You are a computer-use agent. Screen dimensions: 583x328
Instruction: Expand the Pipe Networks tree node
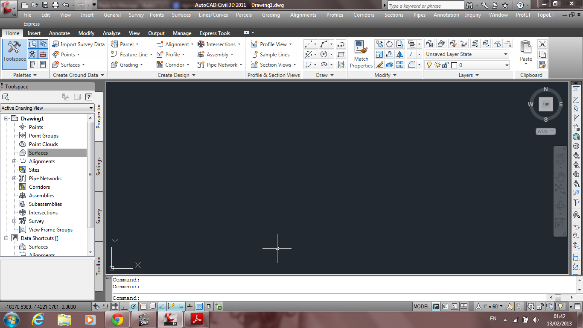(14, 178)
